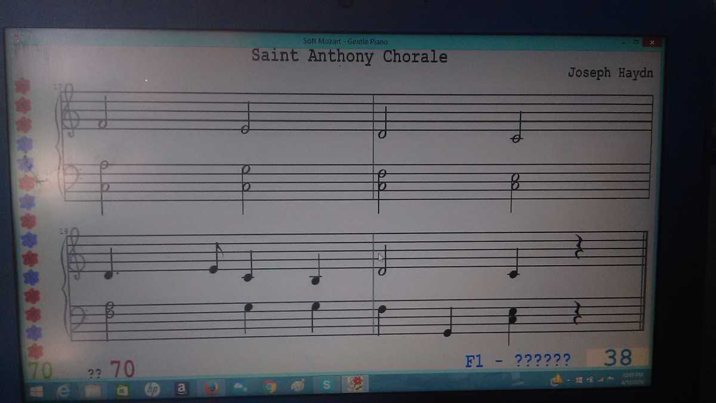The image size is (716, 403).
Task: Open the Windows Start menu
Action: (x=36, y=392)
